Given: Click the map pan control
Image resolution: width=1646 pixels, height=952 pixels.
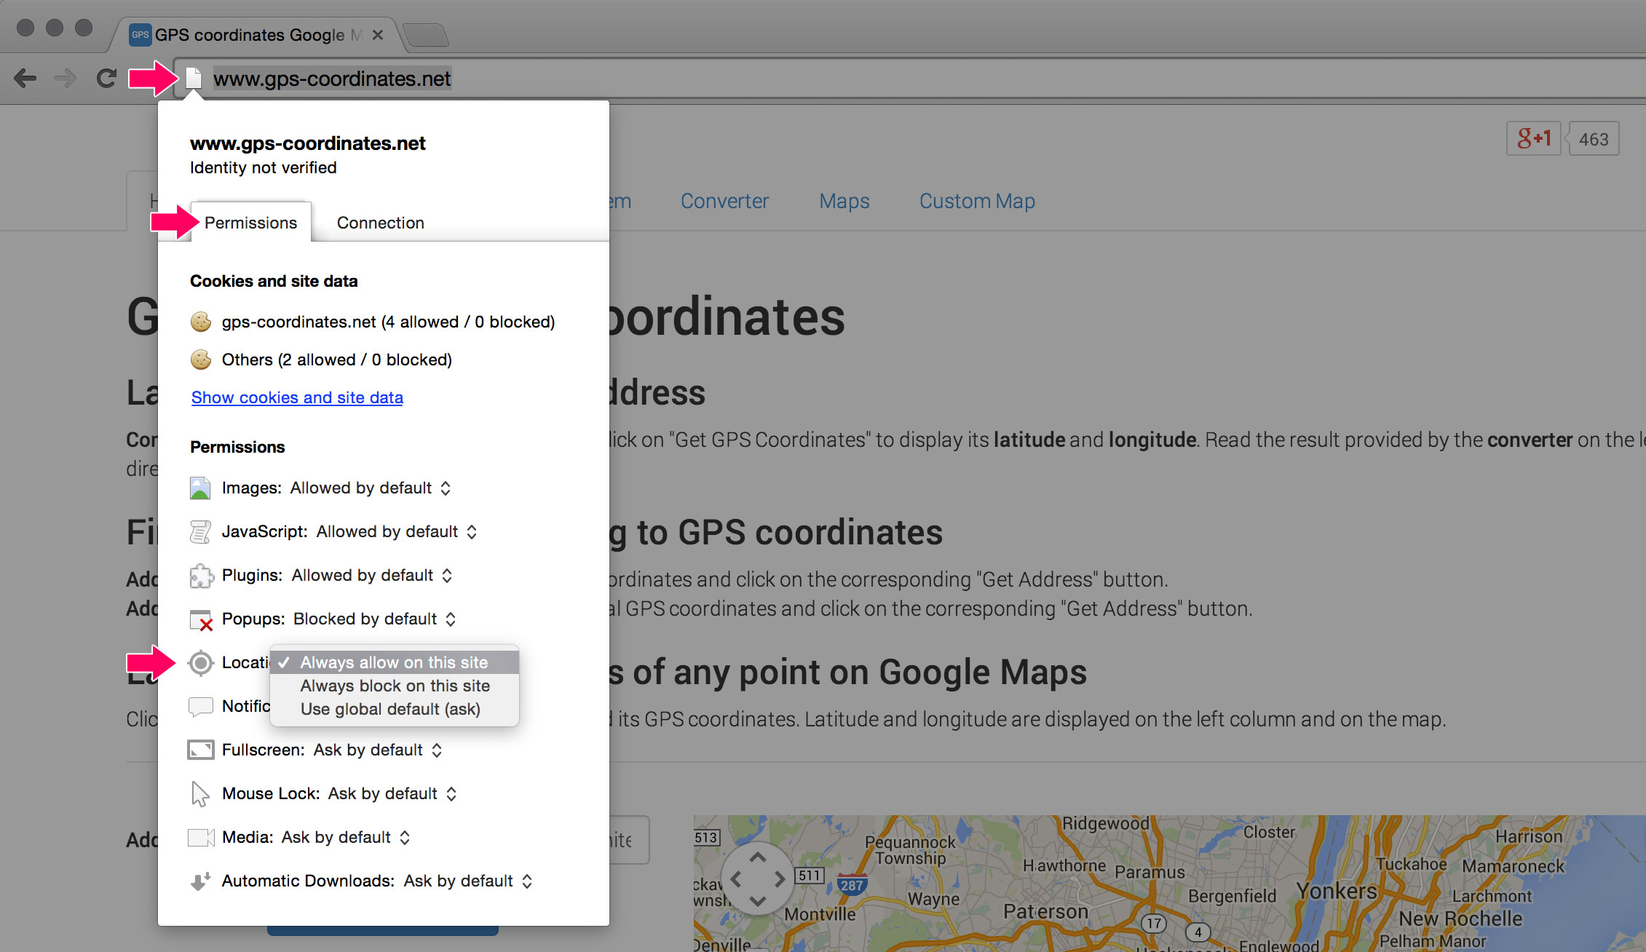Looking at the screenshot, I should pyautogui.click(x=758, y=879).
